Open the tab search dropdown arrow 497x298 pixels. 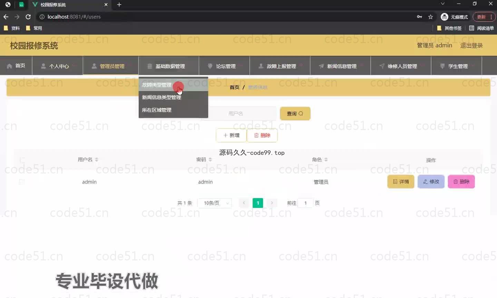click(442, 4)
